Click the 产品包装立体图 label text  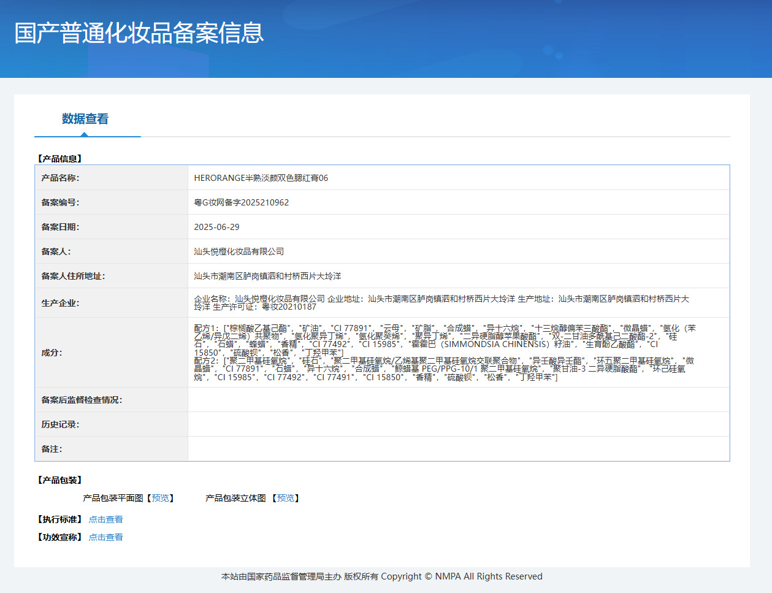pyautogui.click(x=235, y=498)
